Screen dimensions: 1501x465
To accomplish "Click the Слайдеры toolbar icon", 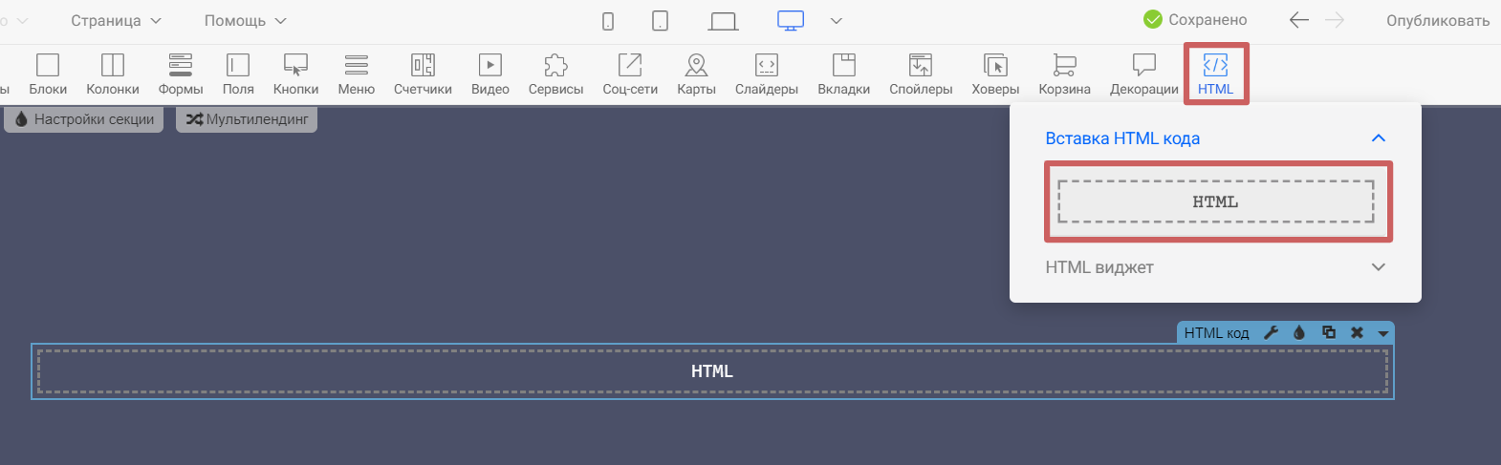I will click(x=766, y=74).
